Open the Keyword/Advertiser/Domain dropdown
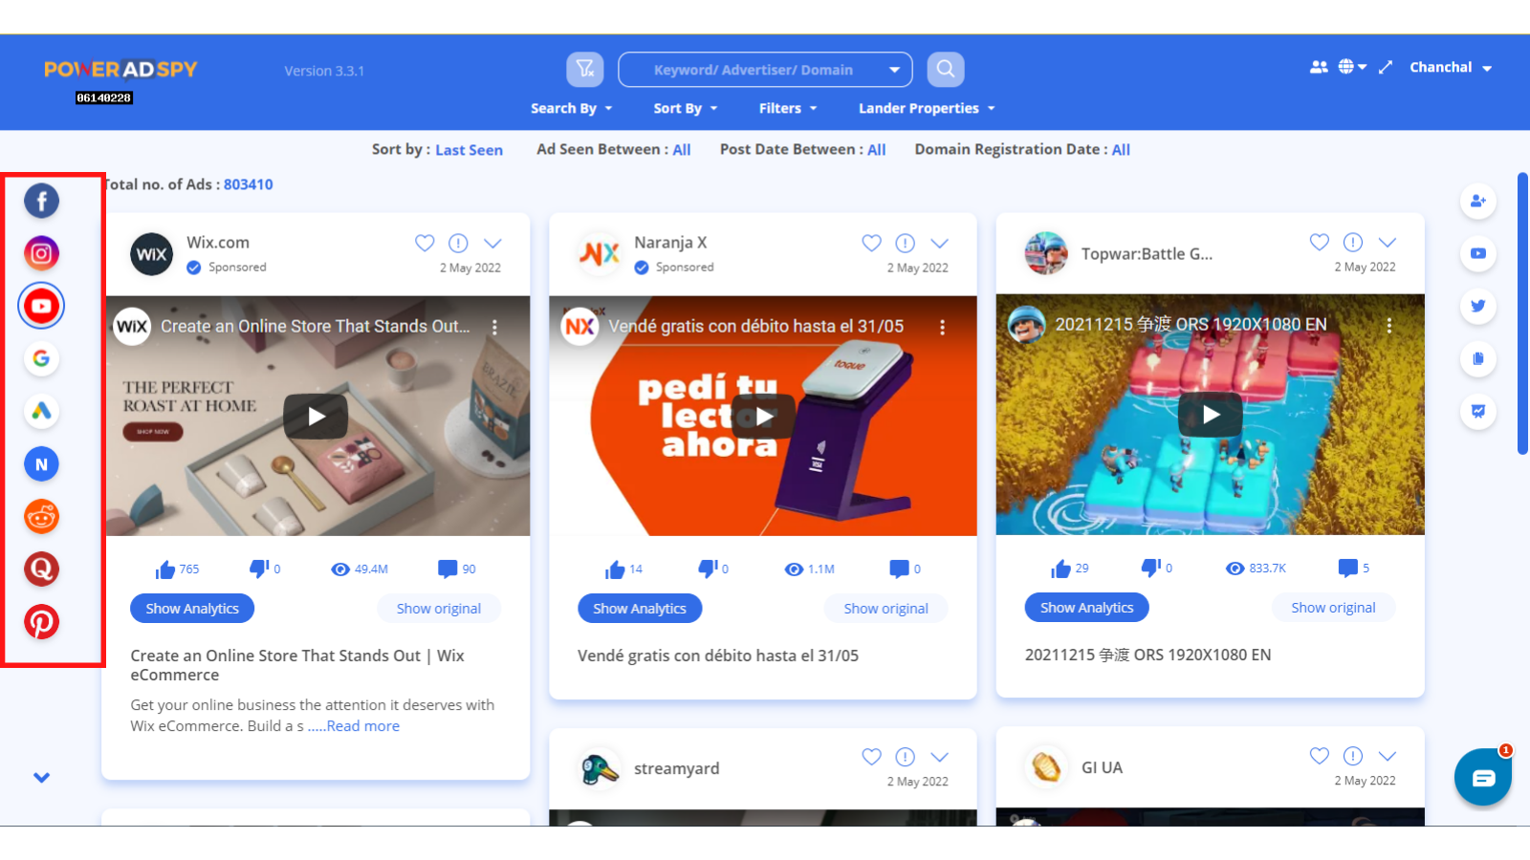The width and height of the screenshot is (1530, 860). (765, 70)
